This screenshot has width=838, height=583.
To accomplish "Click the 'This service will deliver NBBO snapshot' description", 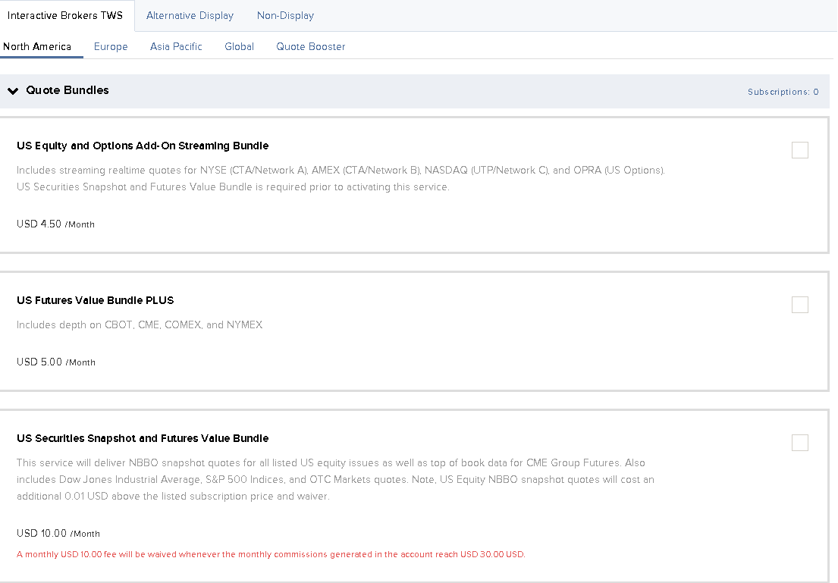I will point(336,479).
